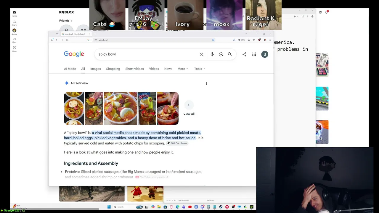Viewport: 379px width, 213px height.
Task: Open Roblox Chat from the sidebar
Action: tap(14, 40)
